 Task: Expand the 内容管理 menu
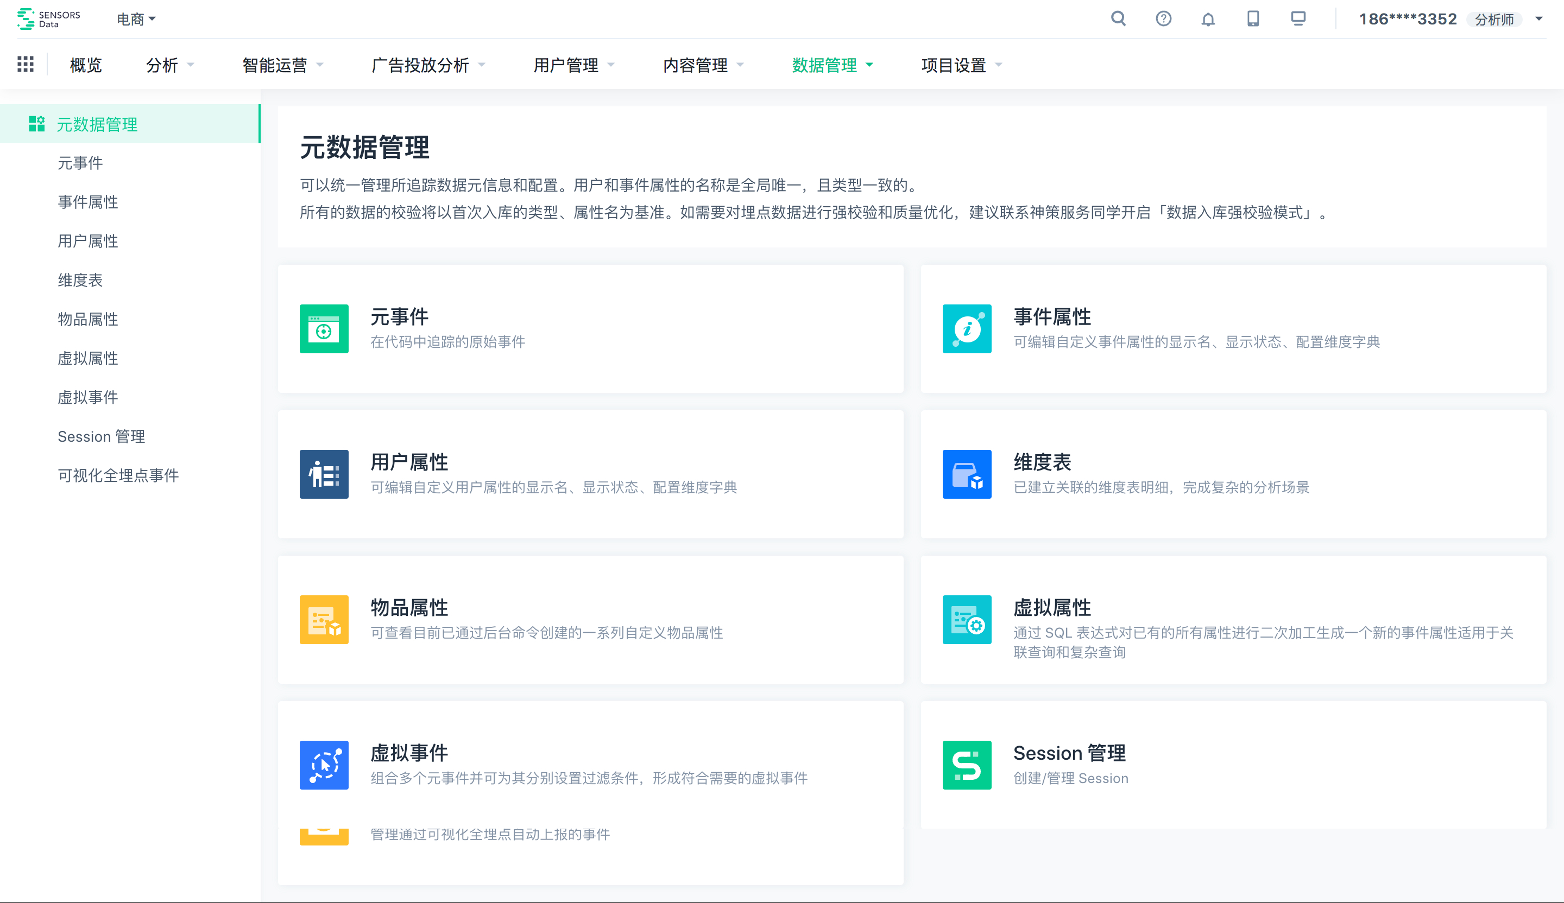[703, 65]
